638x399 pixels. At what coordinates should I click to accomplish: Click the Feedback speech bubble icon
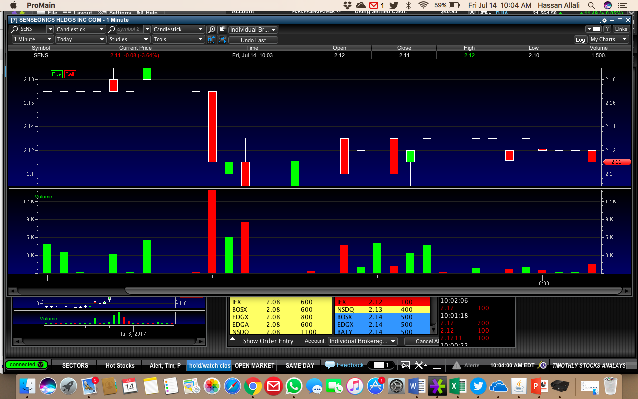pyautogui.click(x=330, y=365)
